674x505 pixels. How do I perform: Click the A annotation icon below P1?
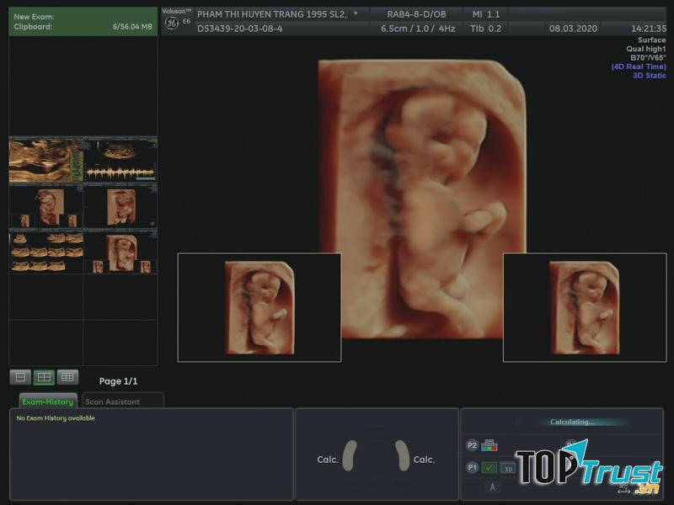(492, 486)
